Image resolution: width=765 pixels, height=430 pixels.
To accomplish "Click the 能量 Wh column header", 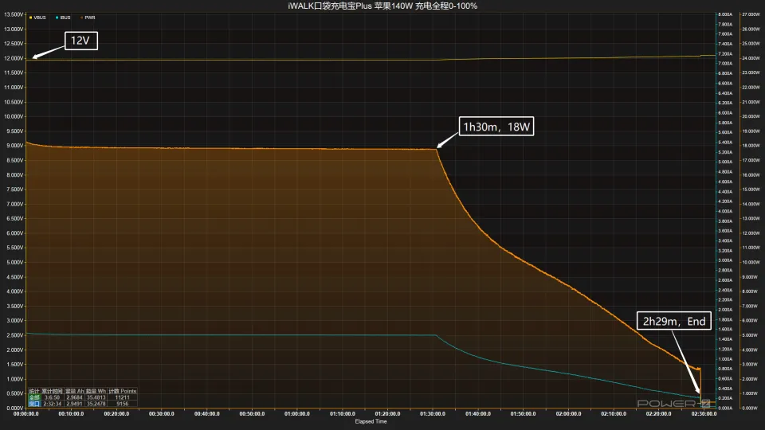I will click(x=97, y=391).
